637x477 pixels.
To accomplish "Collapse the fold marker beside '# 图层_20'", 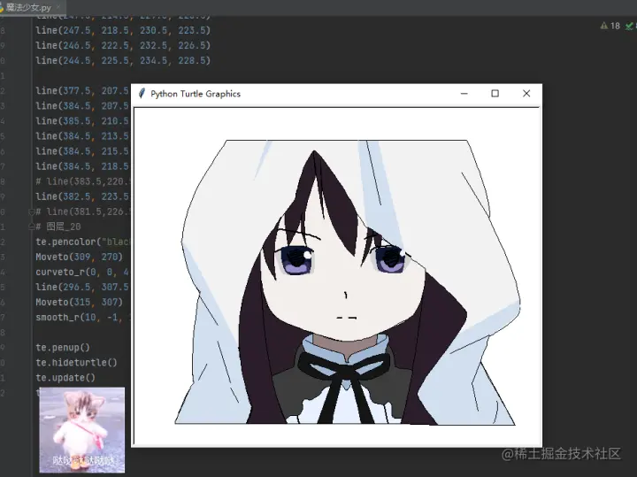I will point(31,227).
